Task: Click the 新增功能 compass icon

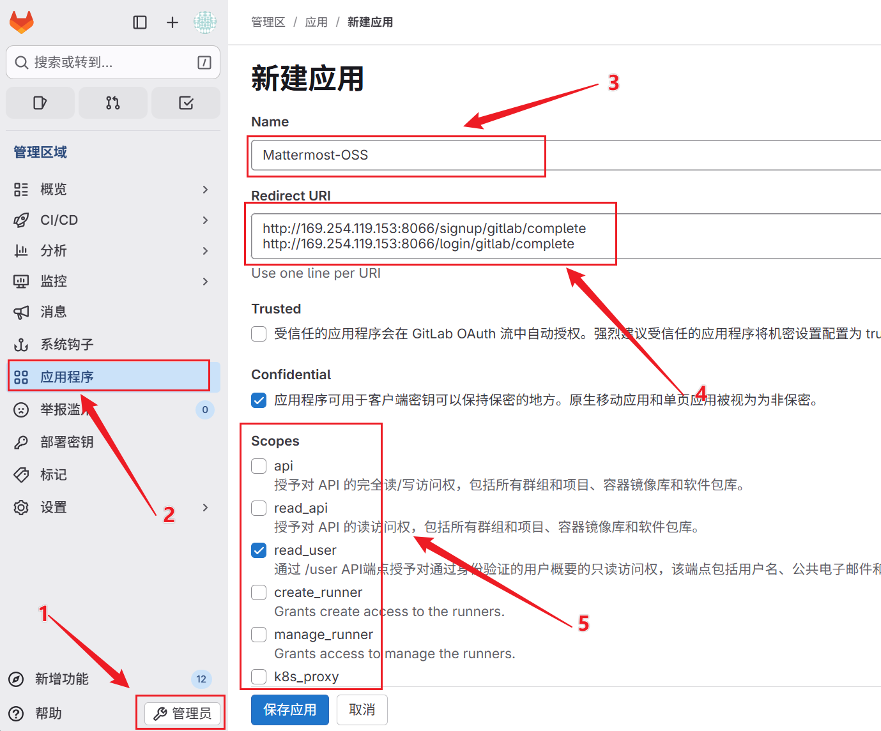Action: click(17, 679)
